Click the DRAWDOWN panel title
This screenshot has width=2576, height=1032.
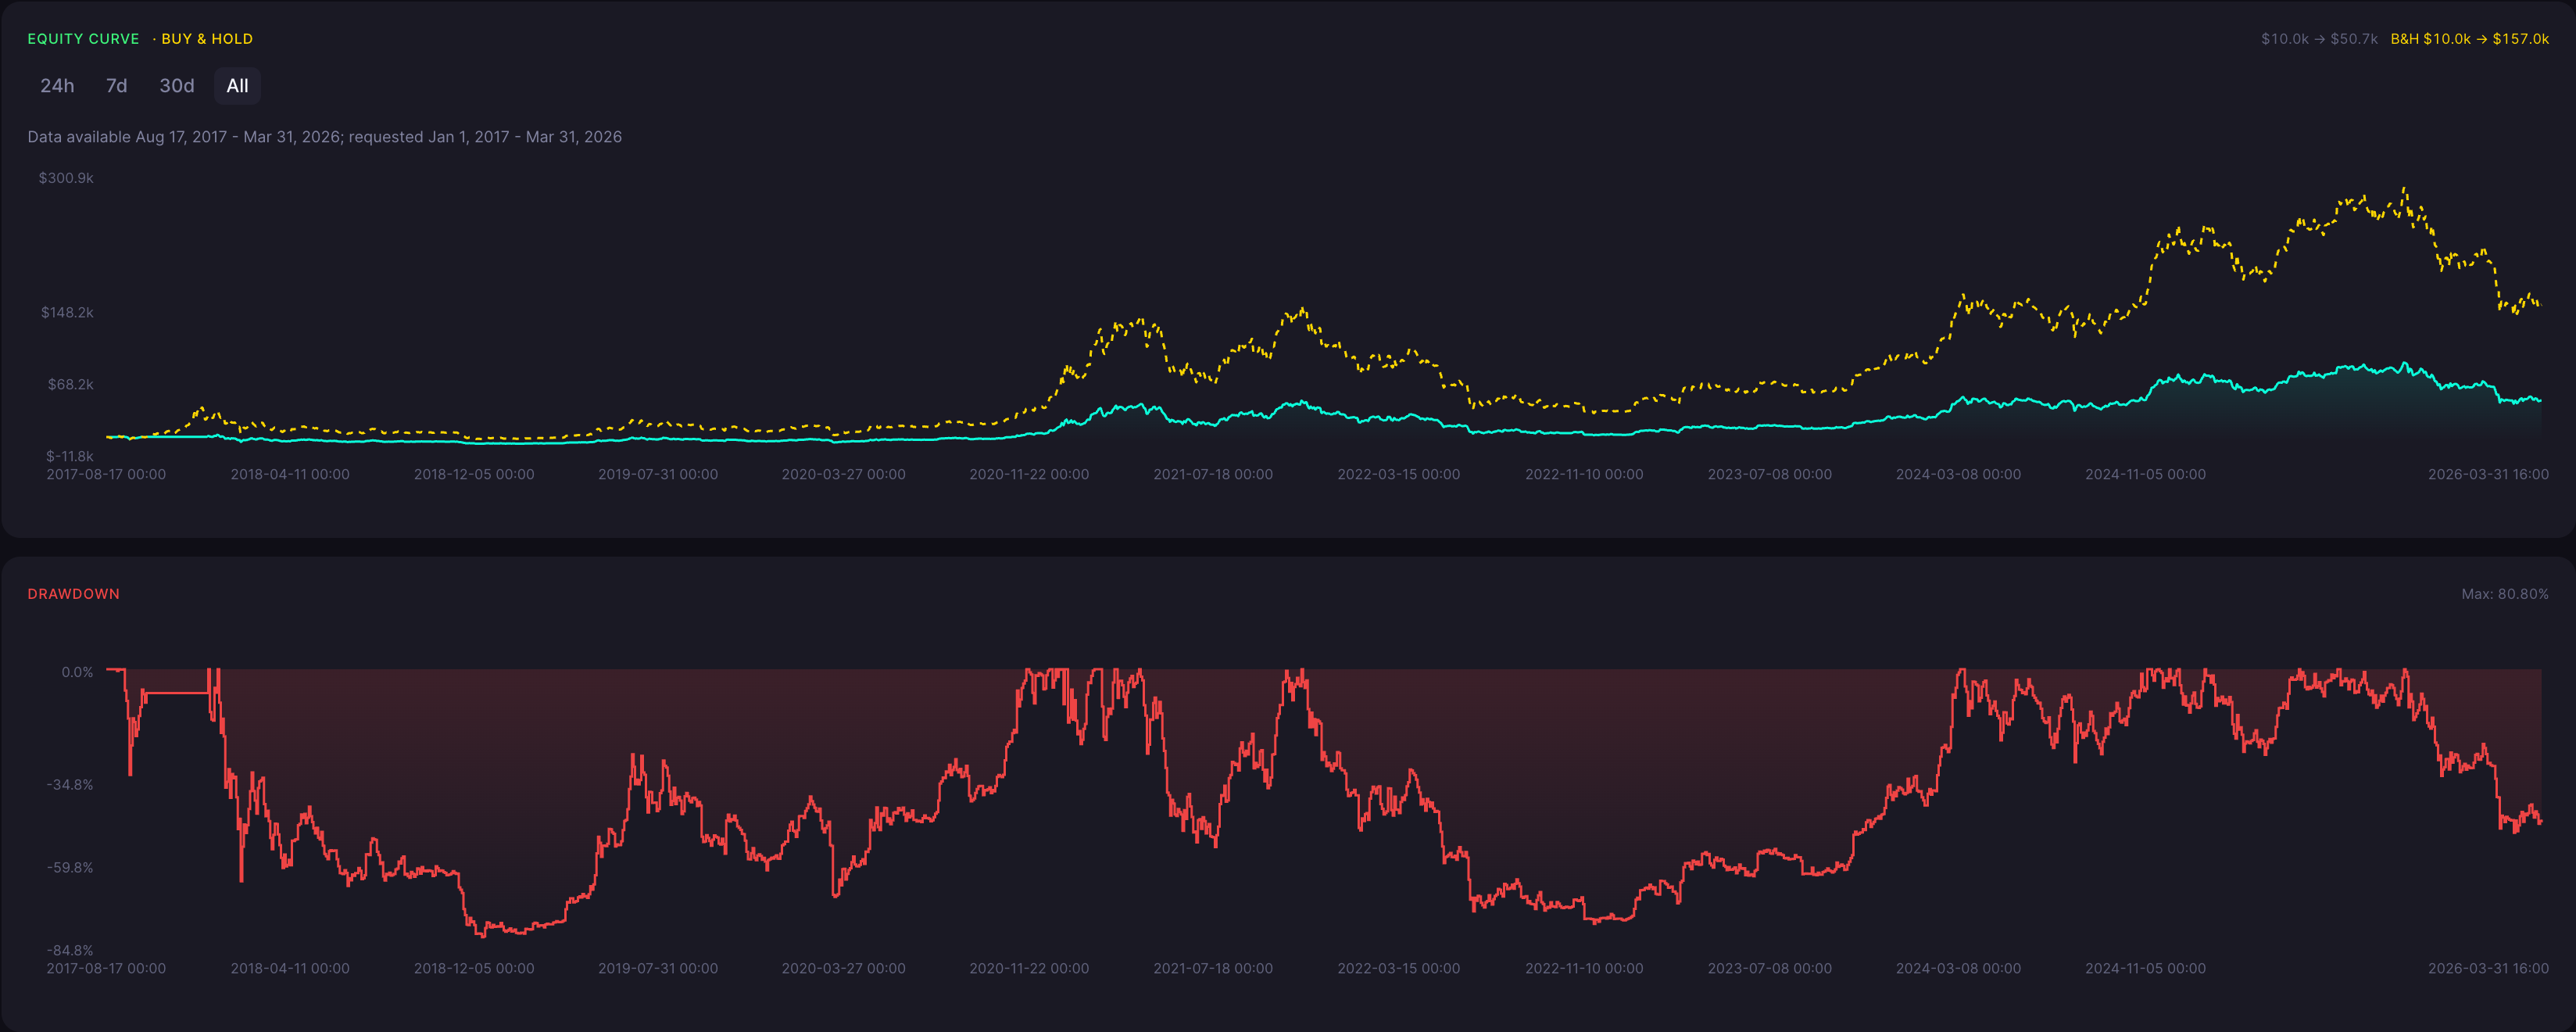73,594
